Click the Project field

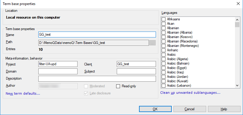click(58, 64)
